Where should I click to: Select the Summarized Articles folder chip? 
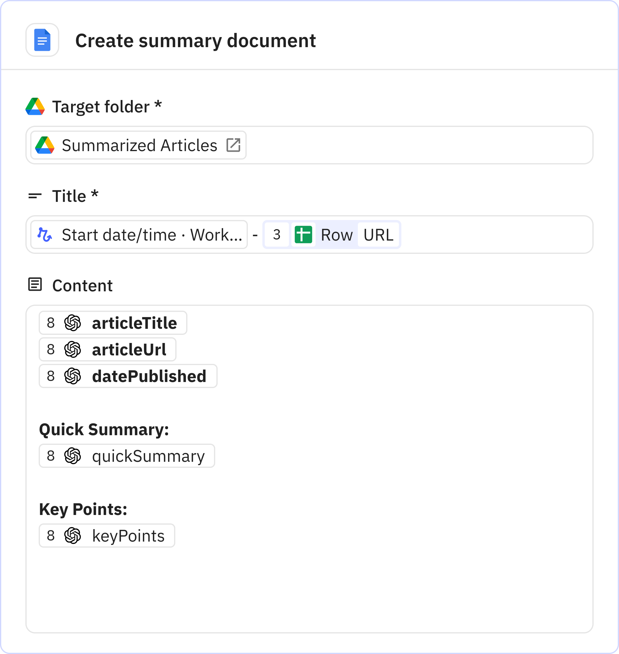pos(139,145)
